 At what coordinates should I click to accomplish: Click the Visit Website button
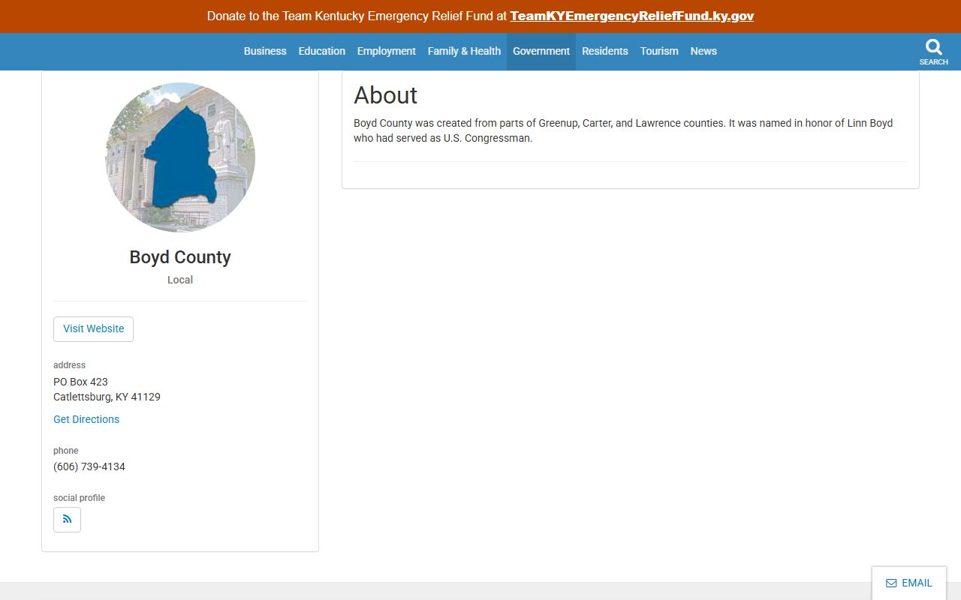93,328
